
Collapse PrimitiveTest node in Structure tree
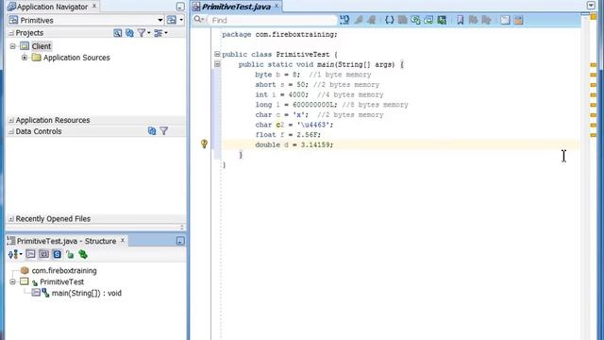(x=12, y=281)
